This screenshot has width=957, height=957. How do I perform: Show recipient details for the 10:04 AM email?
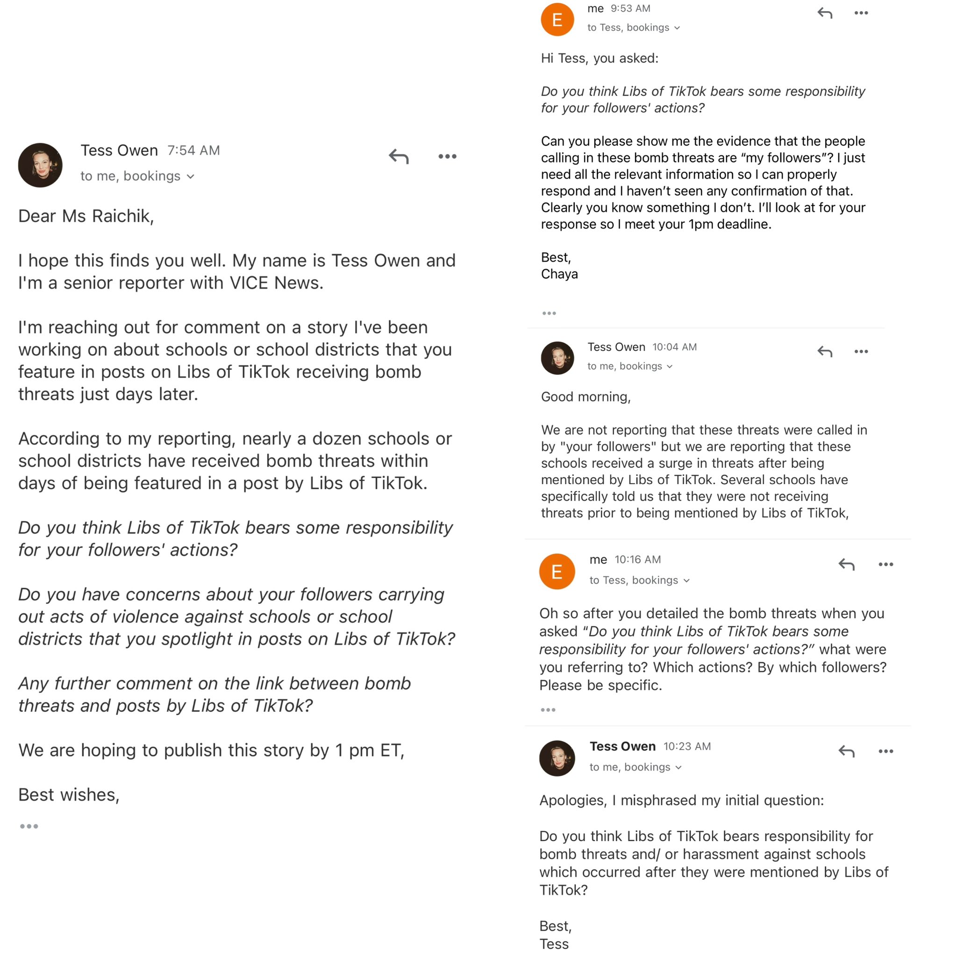(x=670, y=366)
